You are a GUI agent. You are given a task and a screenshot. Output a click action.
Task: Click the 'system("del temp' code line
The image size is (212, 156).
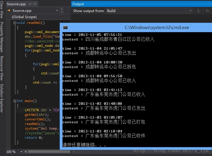click(42, 128)
